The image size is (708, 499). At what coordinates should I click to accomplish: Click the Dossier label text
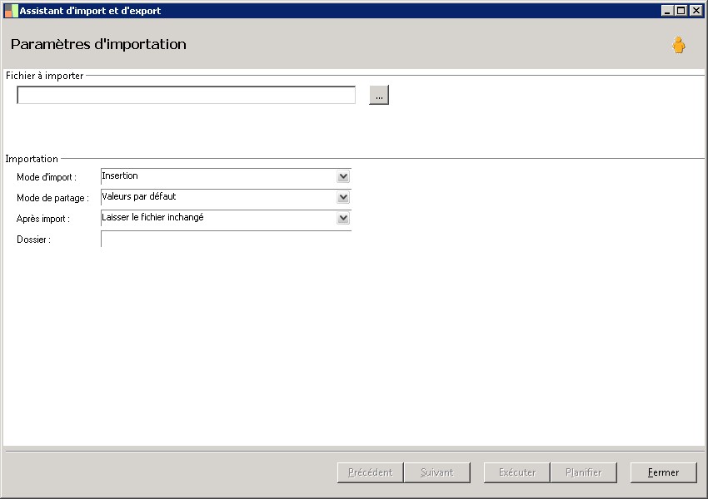pyautogui.click(x=33, y=240)
